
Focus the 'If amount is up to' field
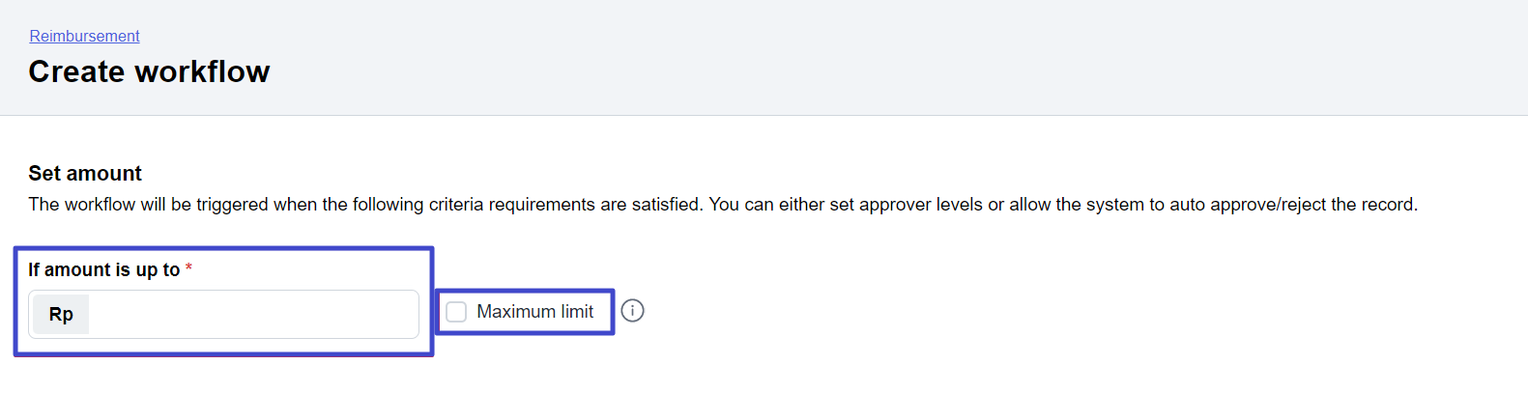pos(253,314)
